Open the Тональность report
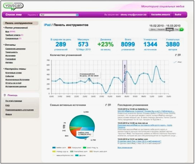 [x=11, y=52]
